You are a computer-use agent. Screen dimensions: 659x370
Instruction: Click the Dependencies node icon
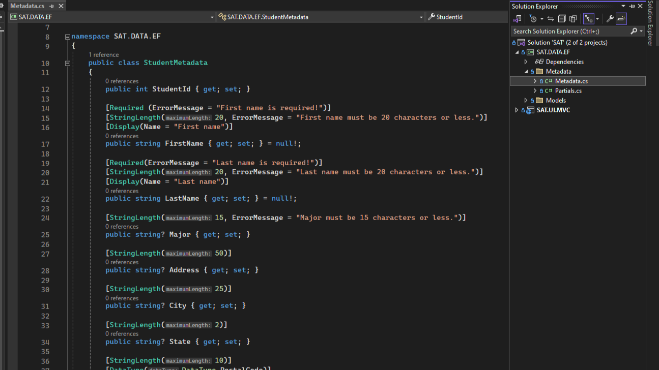(x=539, y=61)
